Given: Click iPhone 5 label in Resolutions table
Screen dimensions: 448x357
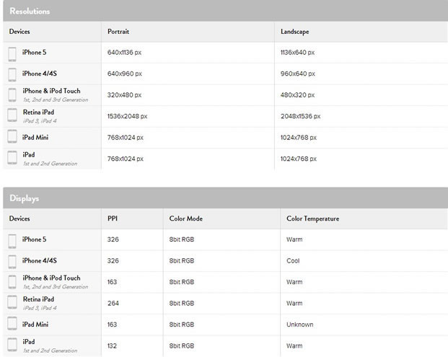Looking at the screenshot, I should [x=35, y=52].
